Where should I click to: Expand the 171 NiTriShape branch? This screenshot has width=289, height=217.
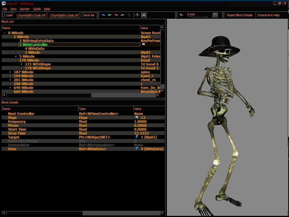(x=21, y=64)
